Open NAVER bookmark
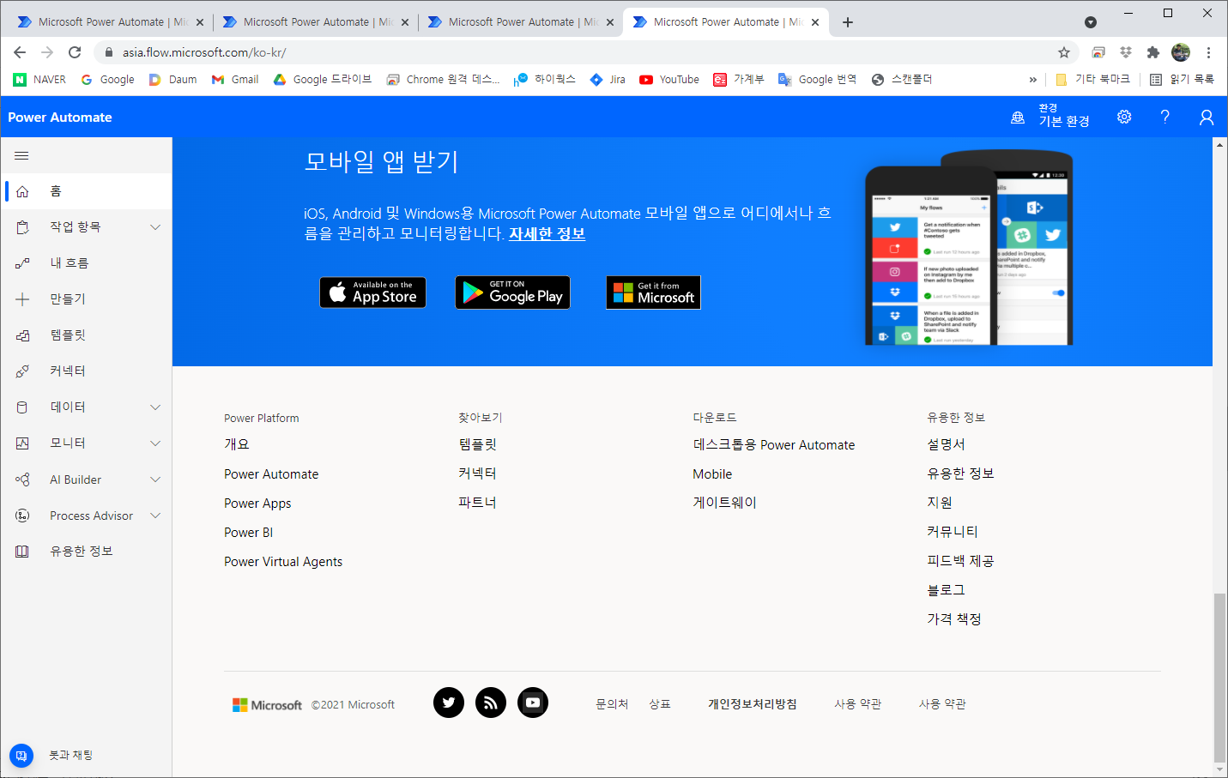The width and height of the screenshot is (1228, 778). (39, 80)
